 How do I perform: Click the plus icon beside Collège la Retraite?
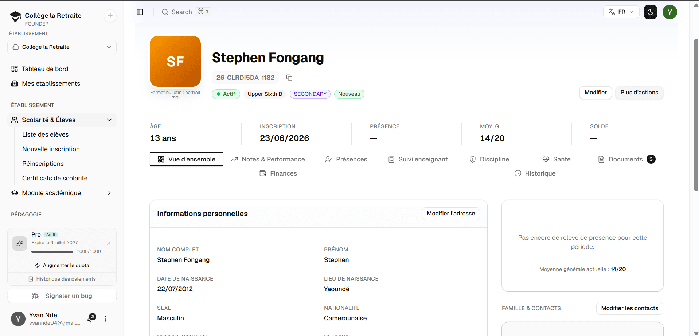110,16
